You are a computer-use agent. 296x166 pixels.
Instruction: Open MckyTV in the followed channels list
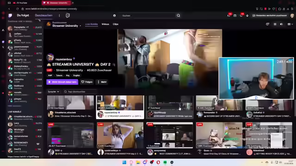pos(25,61)
